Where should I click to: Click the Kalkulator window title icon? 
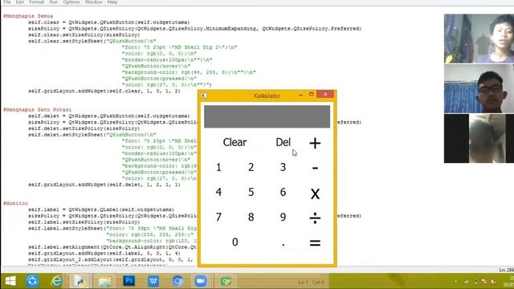coord(204,96)
